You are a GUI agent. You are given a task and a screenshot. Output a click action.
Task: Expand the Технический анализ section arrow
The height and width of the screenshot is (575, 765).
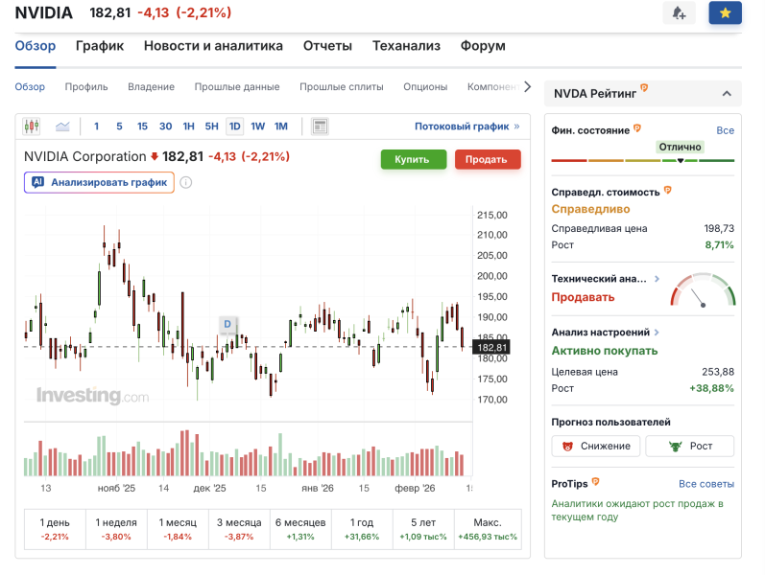[657, 279]
